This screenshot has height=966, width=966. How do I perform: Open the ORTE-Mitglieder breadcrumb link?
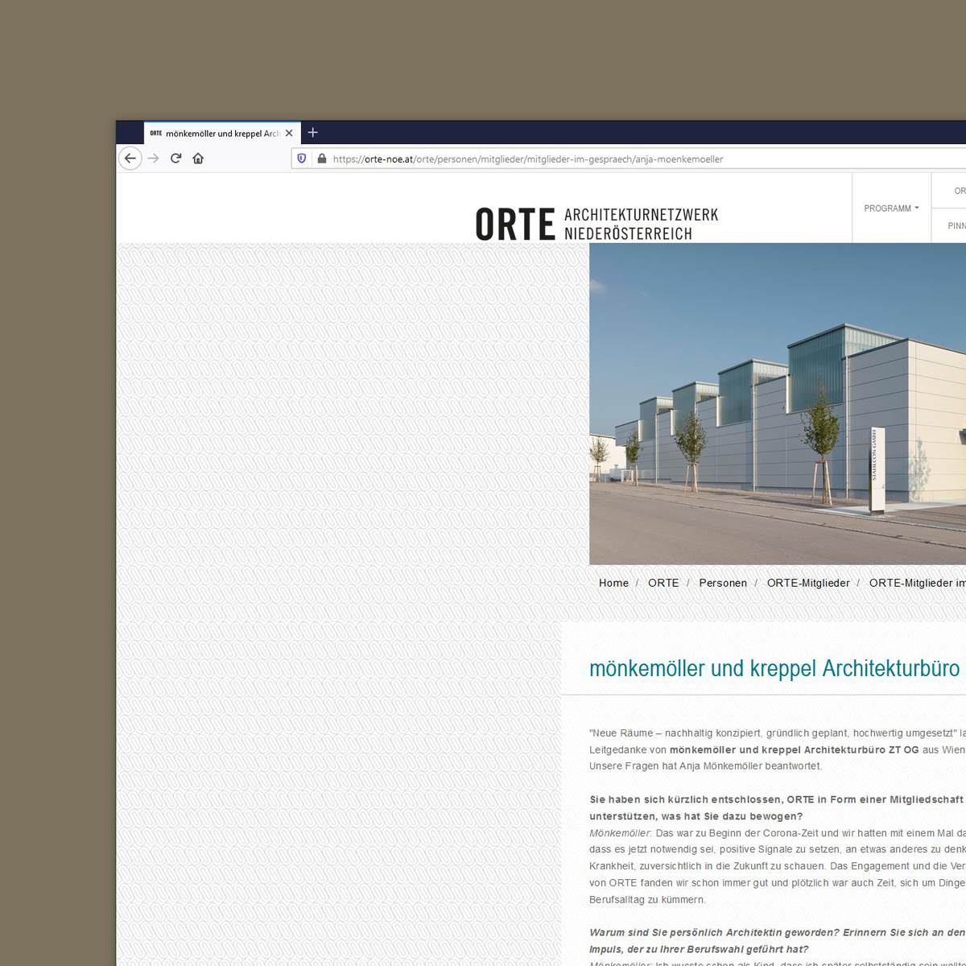point(808,583)
